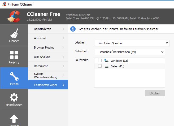Click the Piriform title bar icon

click(x=4, y=4)
